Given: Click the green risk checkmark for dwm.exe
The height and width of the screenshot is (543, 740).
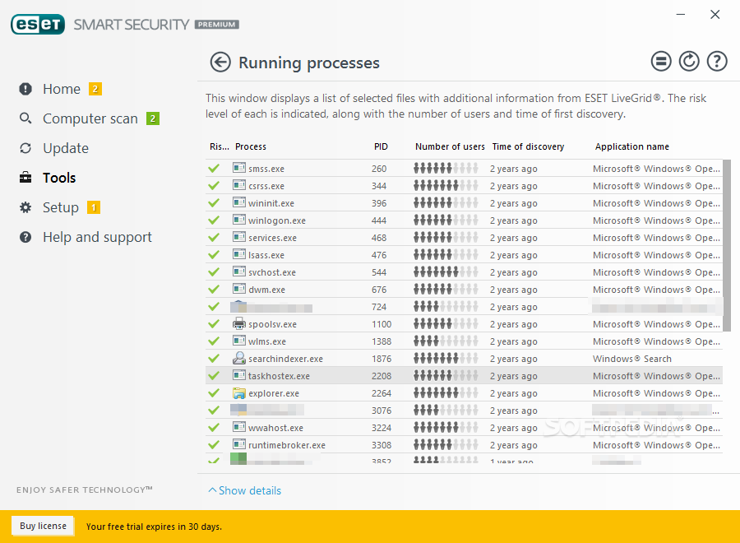Looking at the screenshot, I should 214,290.
